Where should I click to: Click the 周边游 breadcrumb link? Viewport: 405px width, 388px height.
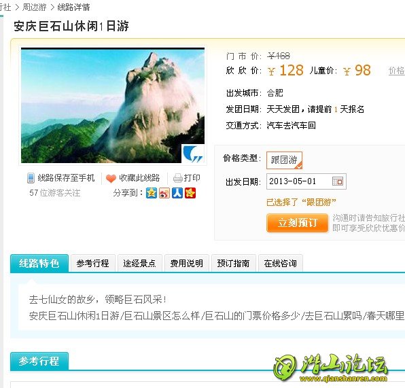35,7
